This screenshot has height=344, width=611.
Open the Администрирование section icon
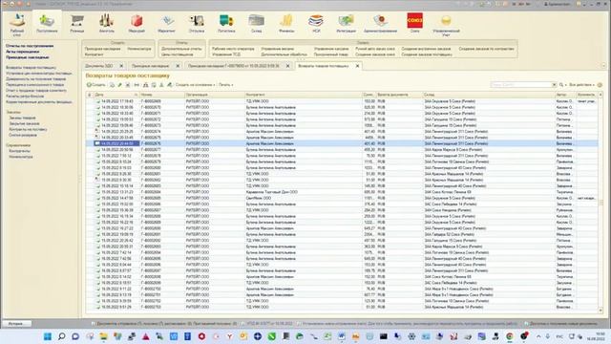tap(380, 23)
